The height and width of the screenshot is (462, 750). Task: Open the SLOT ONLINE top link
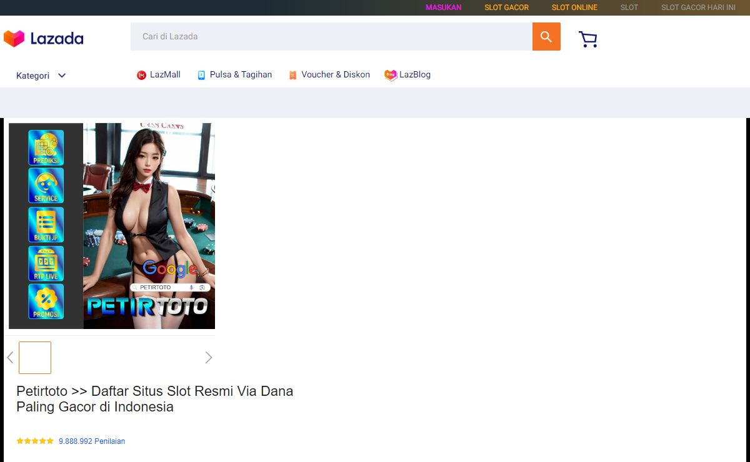(x=574, y=7)
